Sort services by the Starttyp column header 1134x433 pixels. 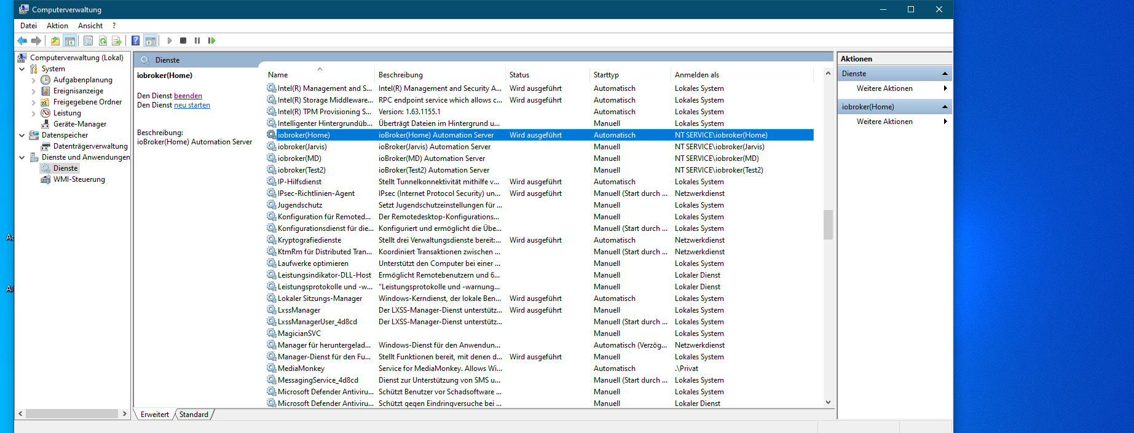[606, 75]
